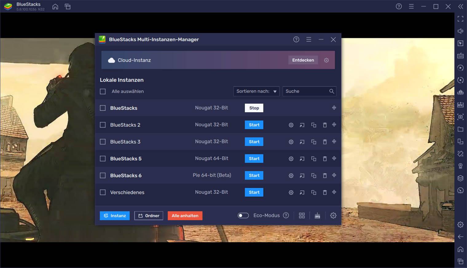467x268 pixels.
Task: Delete the Verschiedenes instance
Action: (x=325, y=192)
